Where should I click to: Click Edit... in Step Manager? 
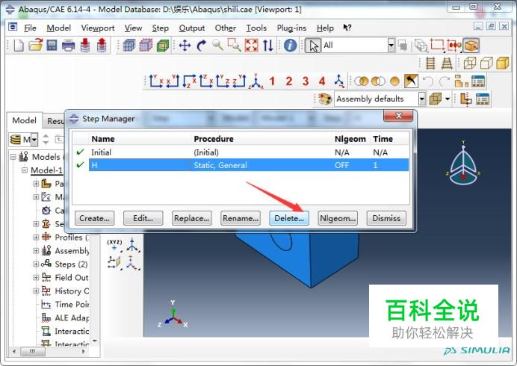[143, 218]
